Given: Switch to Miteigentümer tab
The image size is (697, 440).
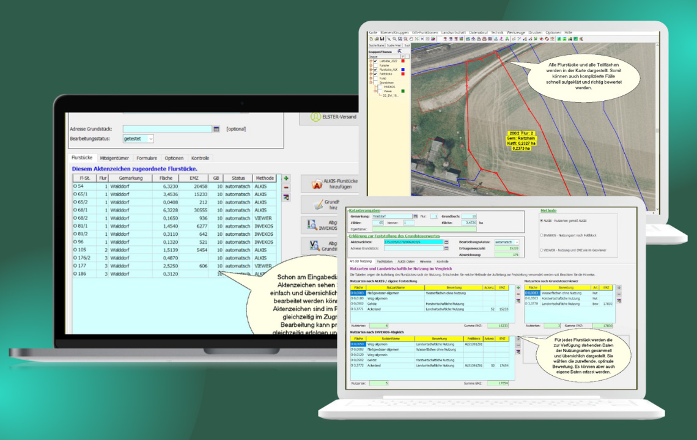Looking at the screenshot, I should coord(114,158).
